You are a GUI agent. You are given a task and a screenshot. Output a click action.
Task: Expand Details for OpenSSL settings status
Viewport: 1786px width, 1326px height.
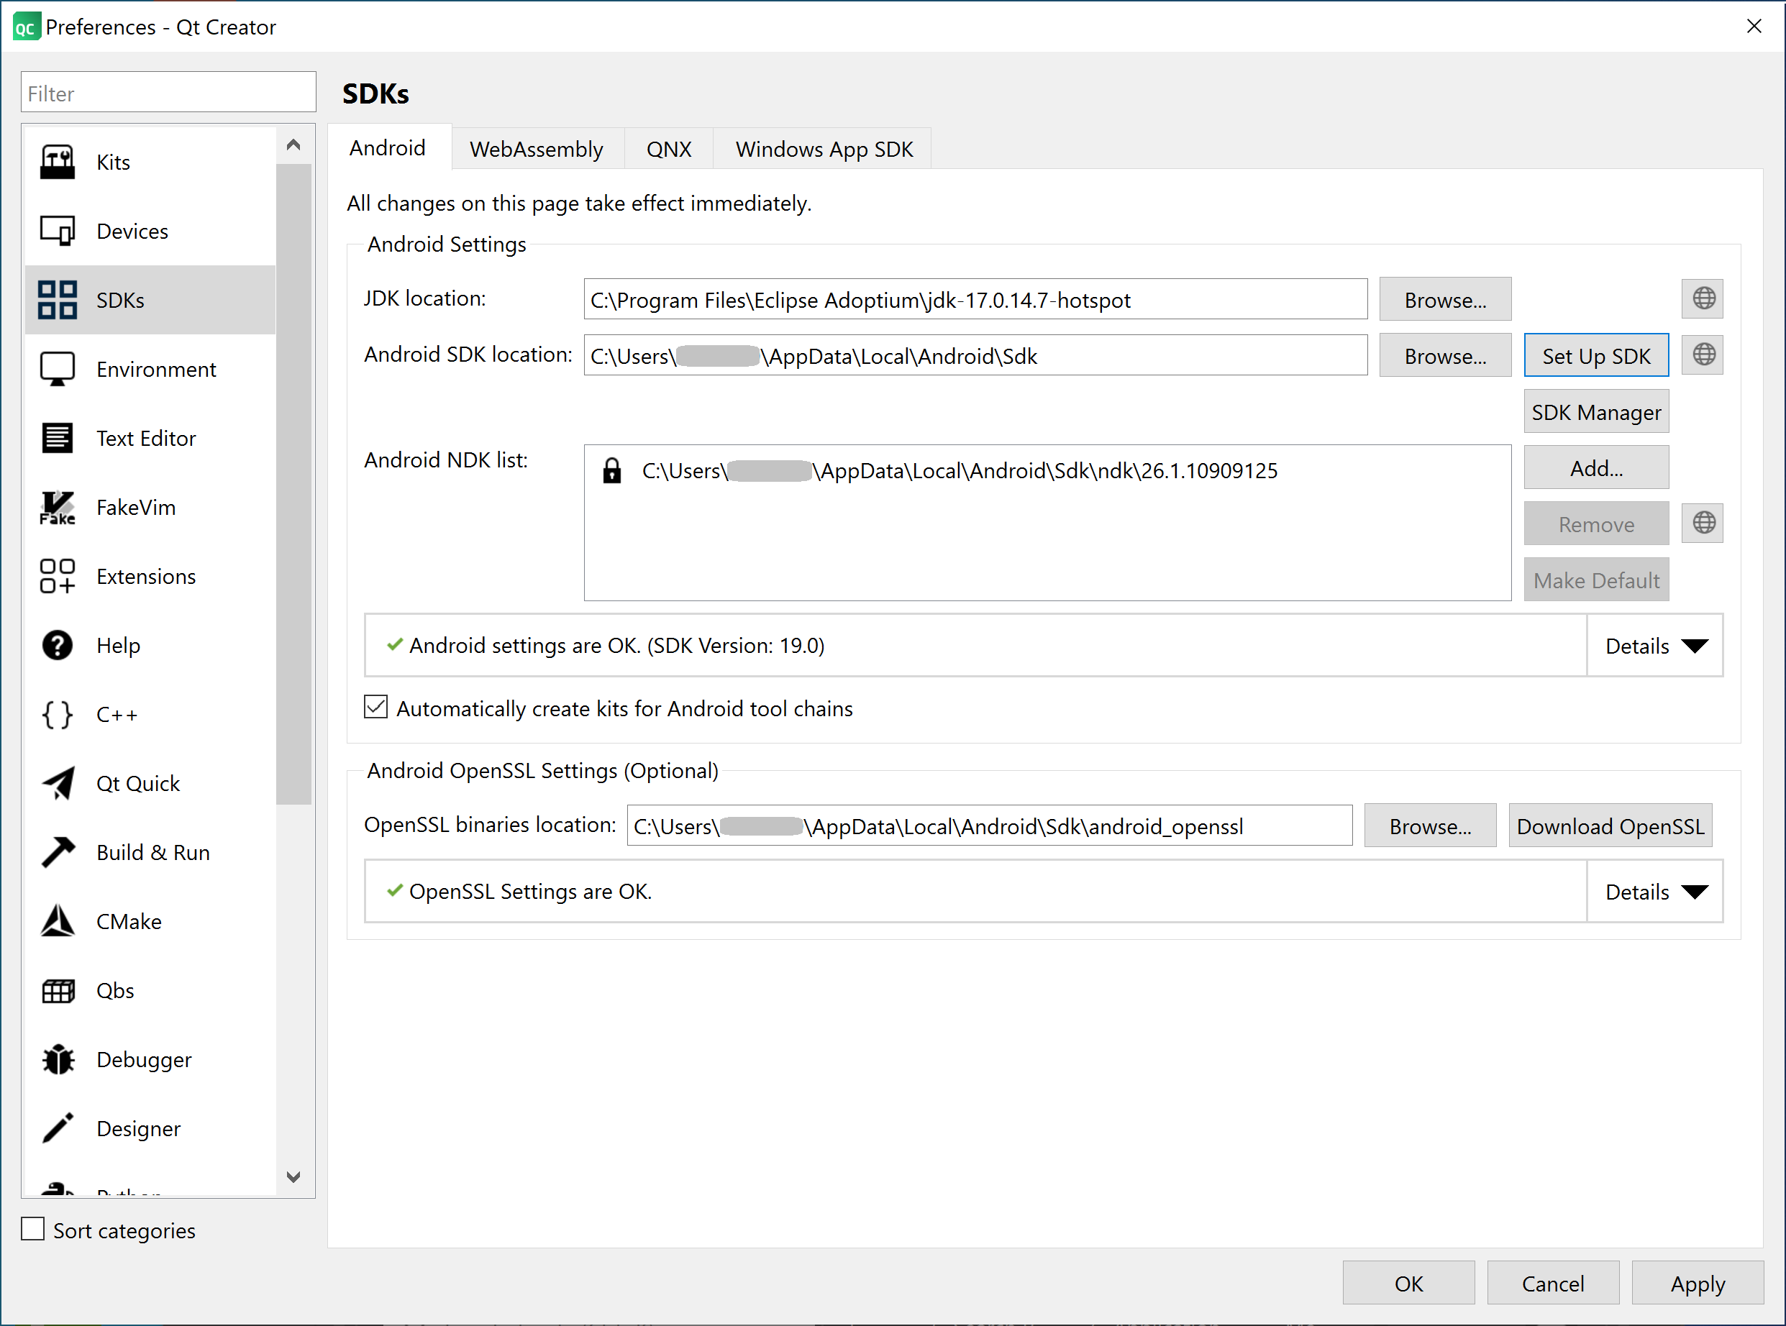(x=1655, y=892)
